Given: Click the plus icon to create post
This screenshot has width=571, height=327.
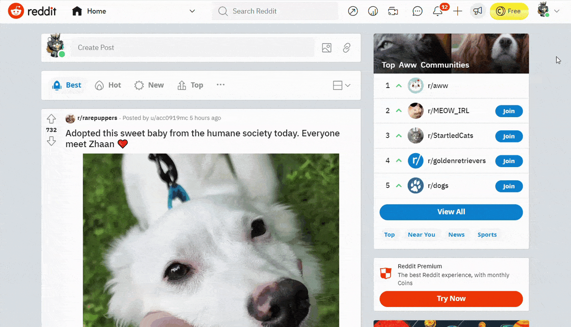Looking at the screenshot, I should (458, 11).
